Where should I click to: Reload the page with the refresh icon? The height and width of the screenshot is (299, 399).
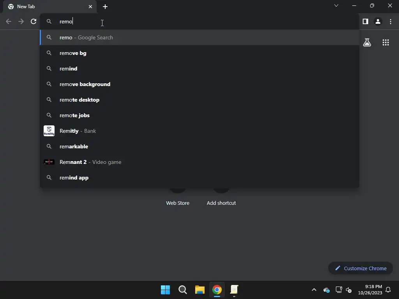tap(34, 22)
